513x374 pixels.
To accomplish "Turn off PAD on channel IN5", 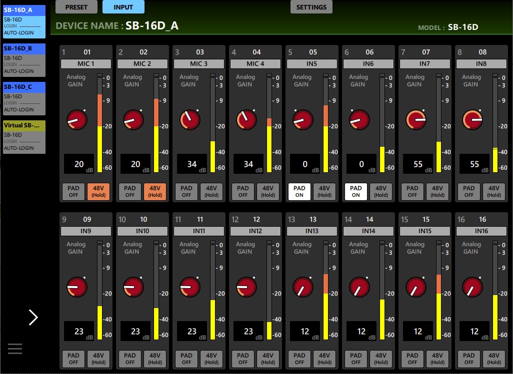I will (x=299, y=192).
